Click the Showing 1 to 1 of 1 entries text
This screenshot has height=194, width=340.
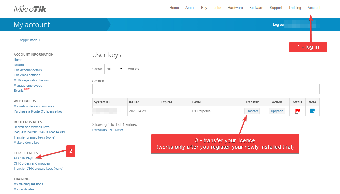click(115, 124)
